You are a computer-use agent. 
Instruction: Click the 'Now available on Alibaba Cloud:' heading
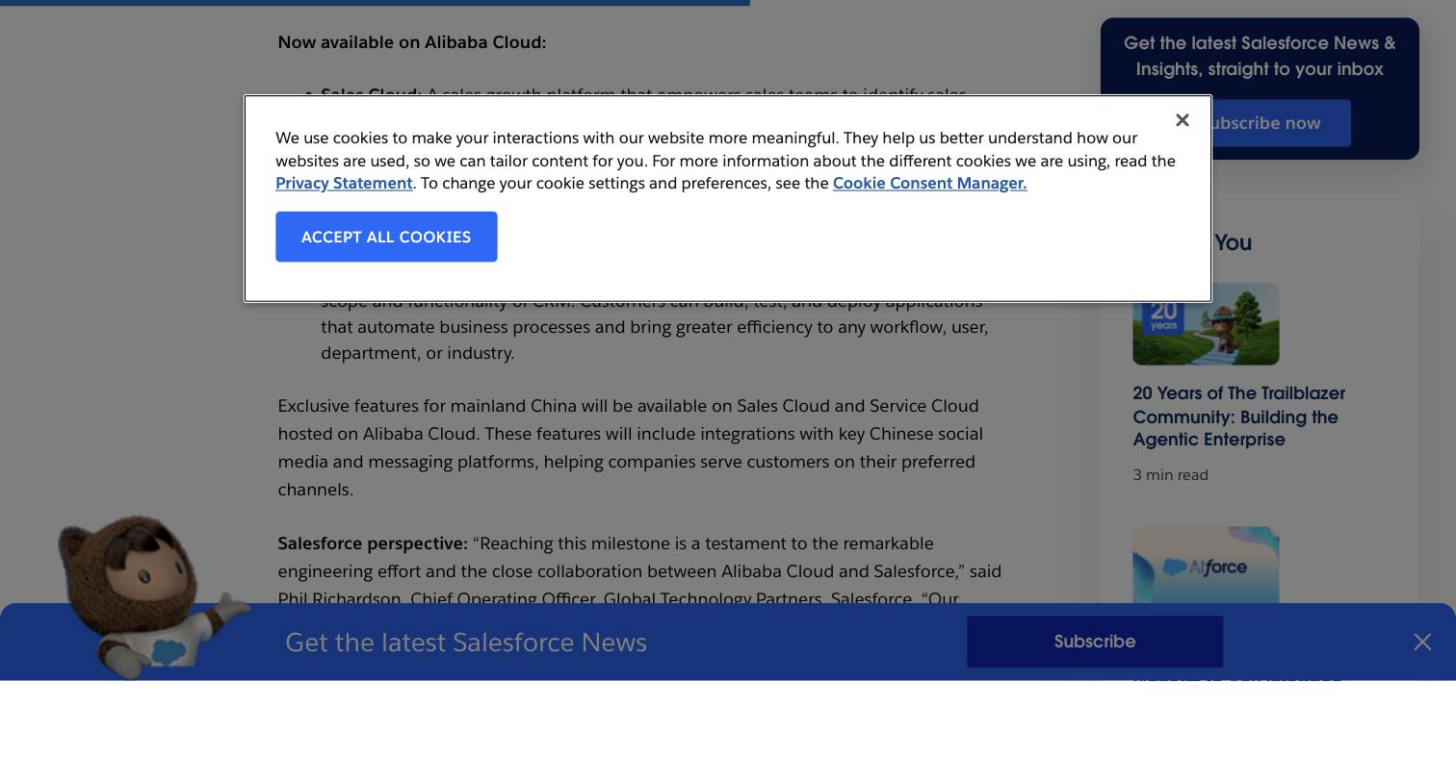412,42
